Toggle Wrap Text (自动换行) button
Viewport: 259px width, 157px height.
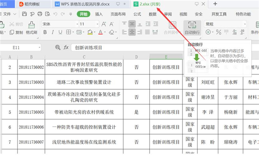click(192, 28)
